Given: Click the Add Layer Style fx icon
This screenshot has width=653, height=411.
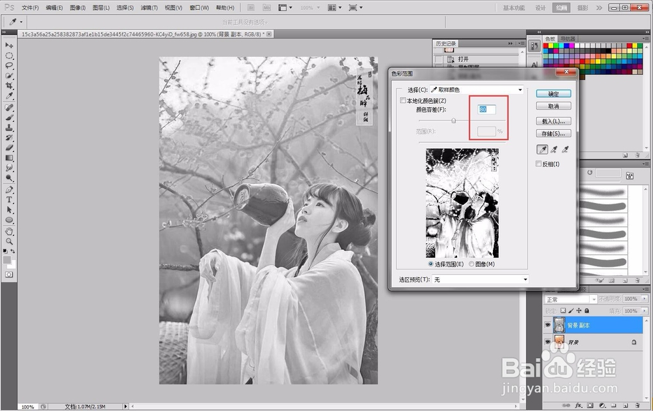Looking at the screenshot, I should (579, 405).
